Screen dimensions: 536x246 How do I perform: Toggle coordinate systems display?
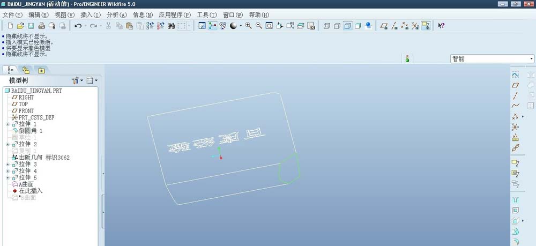415,26
